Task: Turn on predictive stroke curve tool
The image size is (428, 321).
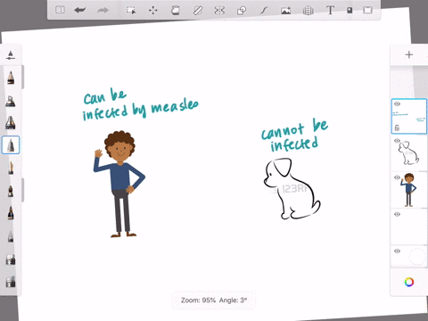Action: coord(264,11)
